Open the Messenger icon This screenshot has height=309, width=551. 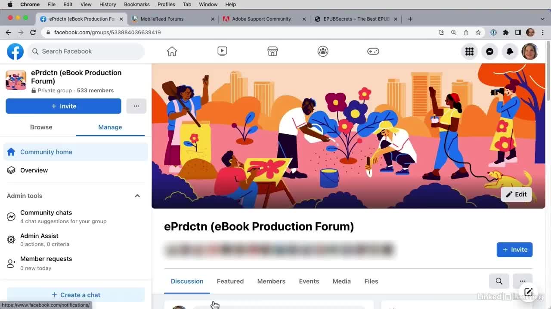[x=490, y=51]
